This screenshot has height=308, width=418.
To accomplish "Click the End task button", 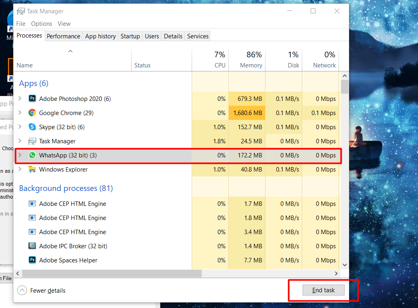I will coord(323,290).
